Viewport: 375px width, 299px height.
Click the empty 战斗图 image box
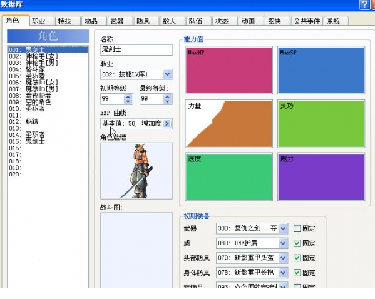pyautogui.click(x=136, y=250)
